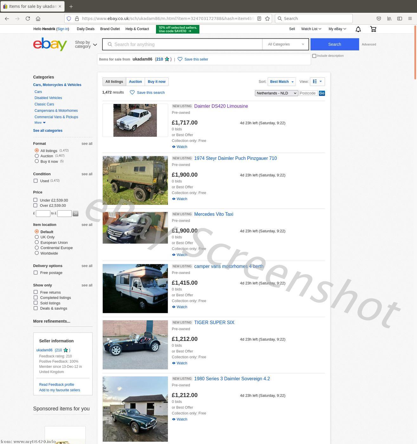Open the Netherlands - NLD country selector
Image resolution: width=417 pixels, height=444 pixels.
276,93
